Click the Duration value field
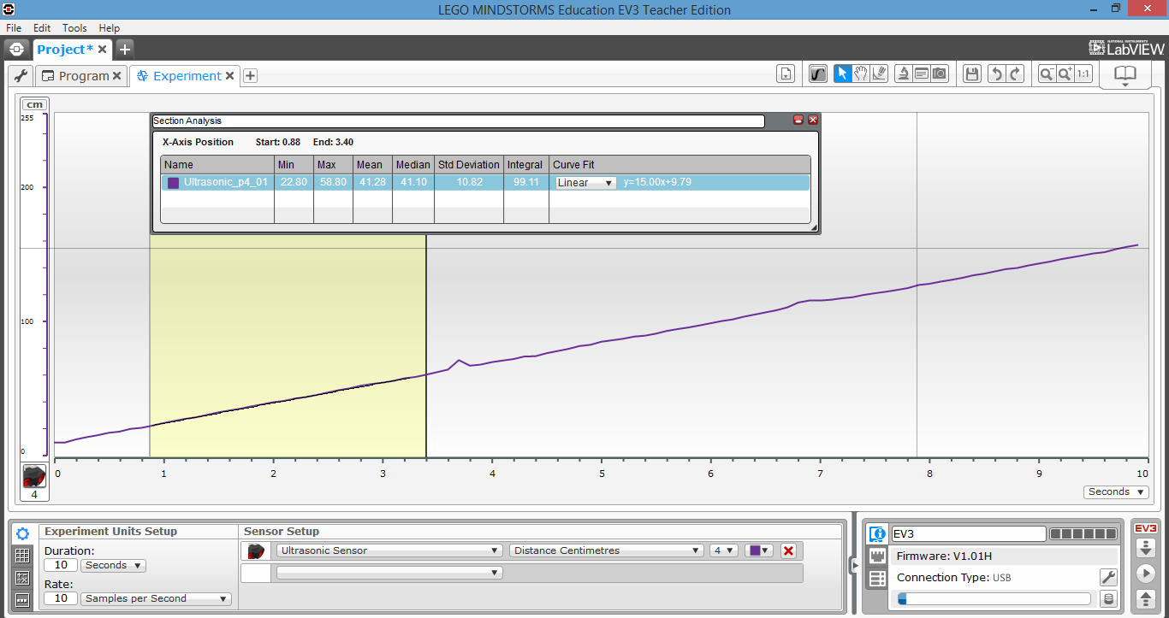 point(61,565)
